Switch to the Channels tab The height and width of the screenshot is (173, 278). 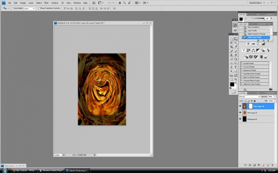[253, 93]
